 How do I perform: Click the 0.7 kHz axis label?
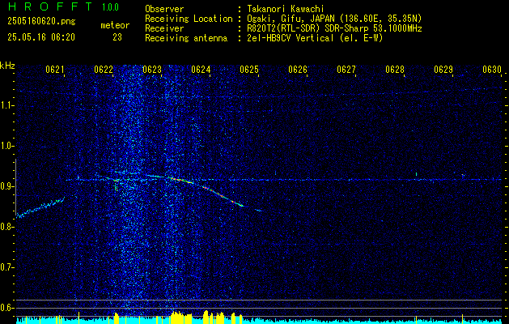tap(6, 267)
